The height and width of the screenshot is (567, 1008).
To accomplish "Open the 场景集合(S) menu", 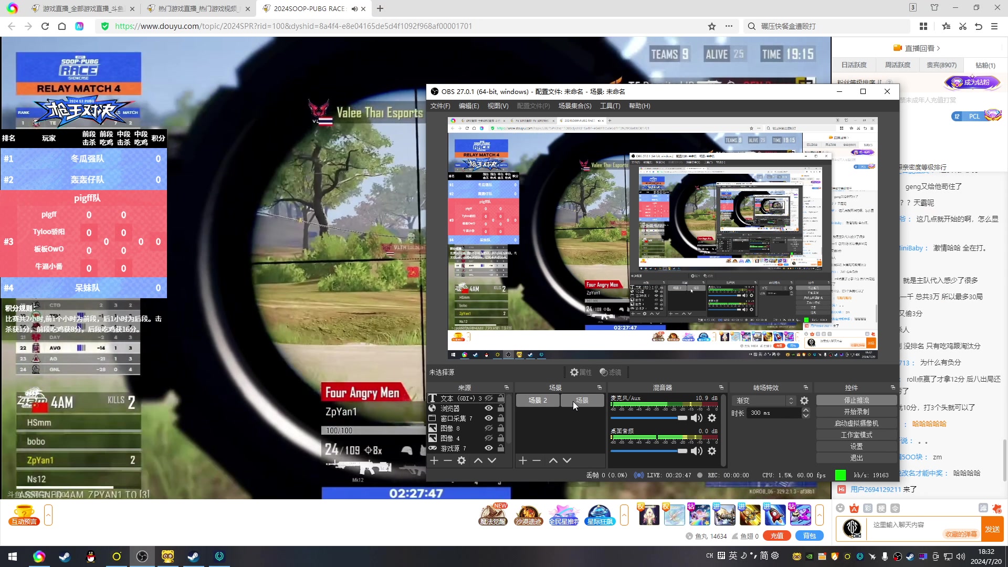I will (x=574, y=106).
